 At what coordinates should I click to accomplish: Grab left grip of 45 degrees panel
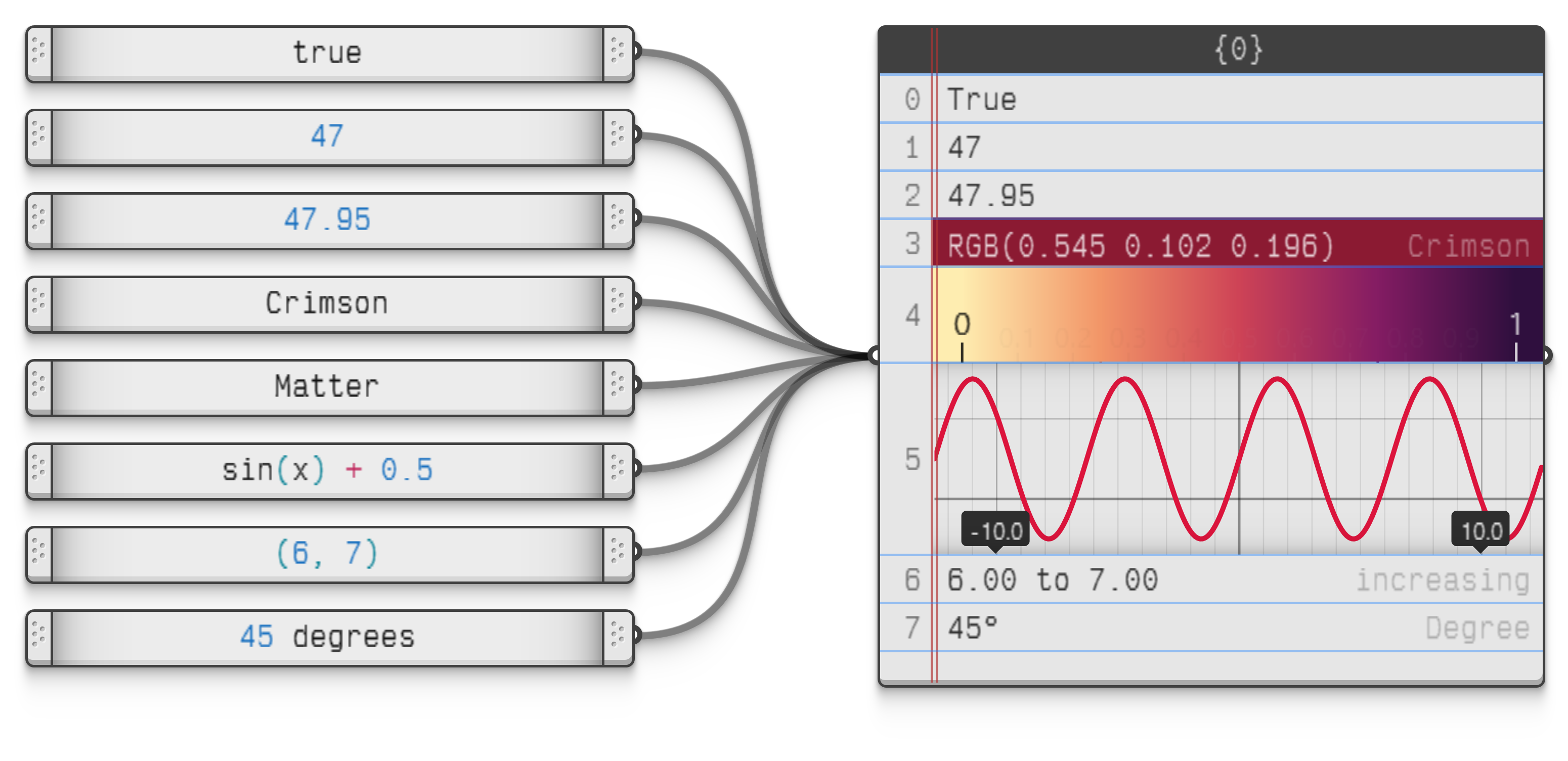(x=39, y=637)
